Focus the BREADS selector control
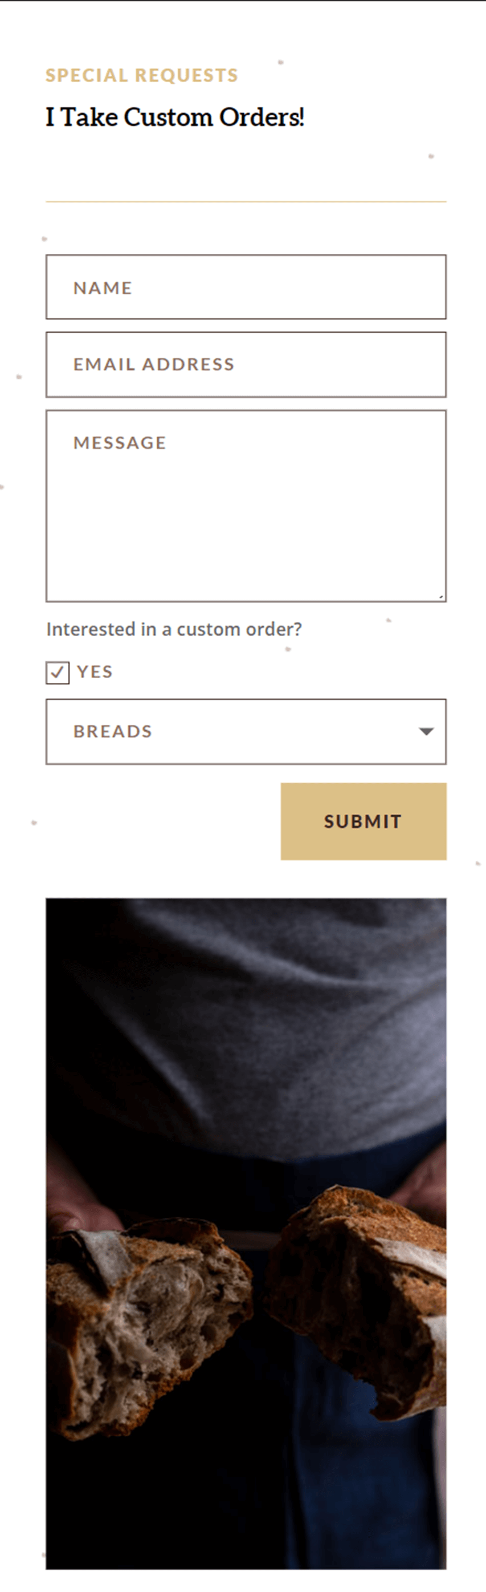 pos(246,731)
